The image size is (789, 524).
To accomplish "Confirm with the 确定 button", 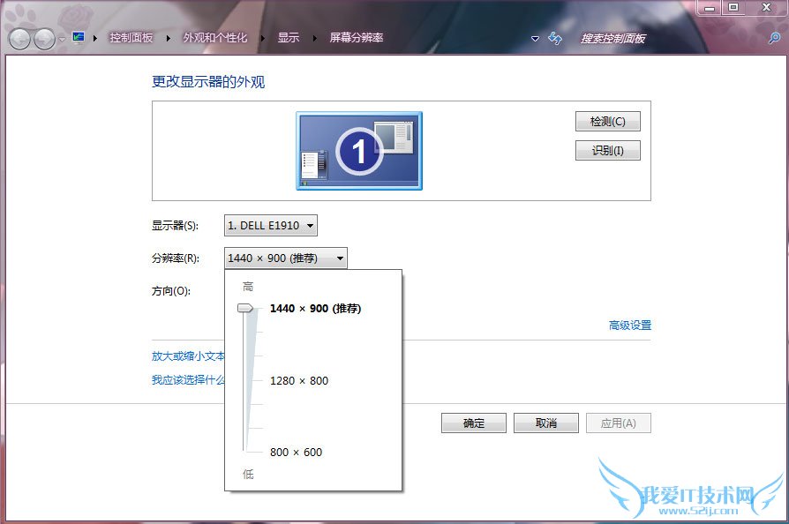I will click(474, 423).
